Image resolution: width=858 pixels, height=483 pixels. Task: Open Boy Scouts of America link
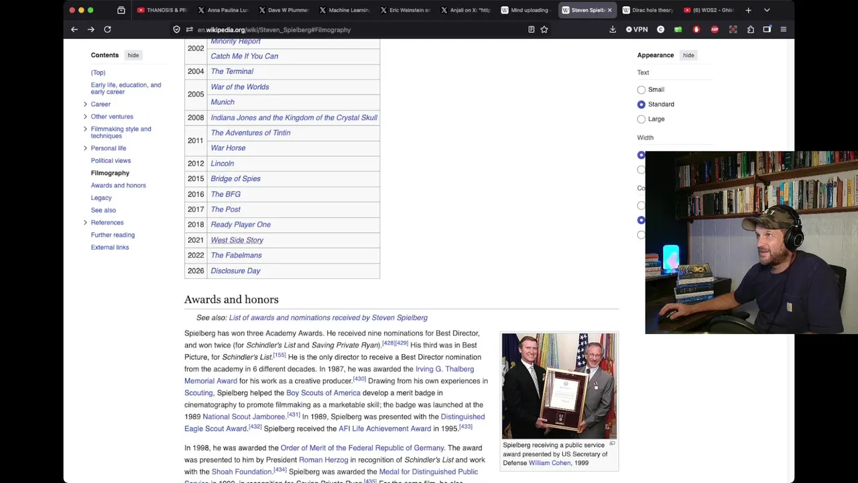[x=323, y=393]
